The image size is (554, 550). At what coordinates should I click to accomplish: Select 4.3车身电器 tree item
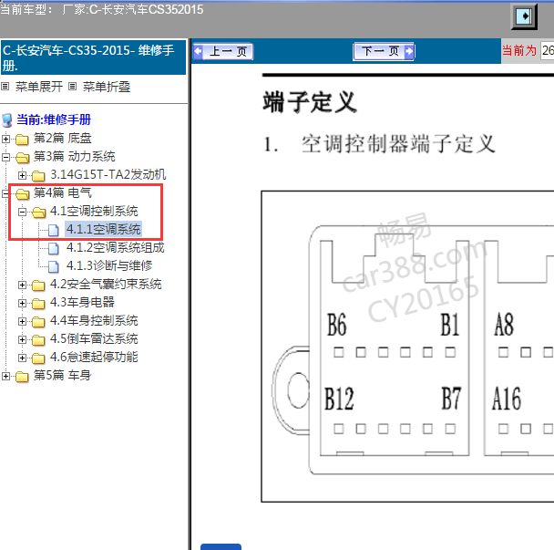82,303
